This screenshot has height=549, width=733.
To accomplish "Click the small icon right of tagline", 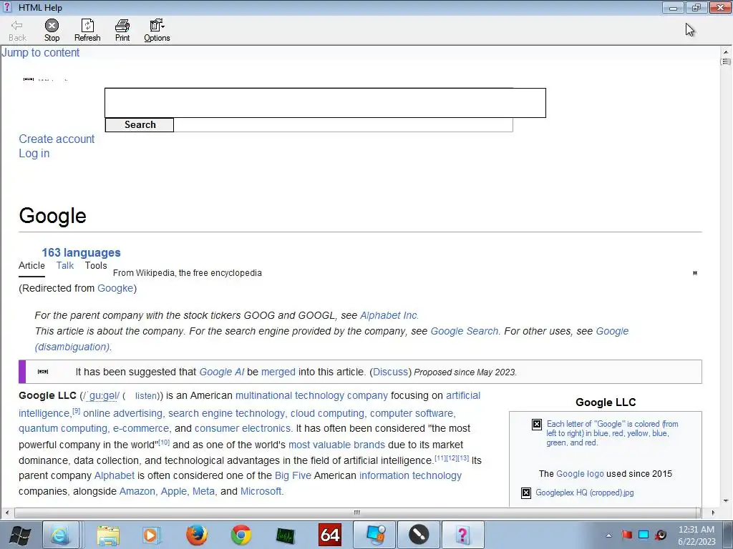I will [x=695, y=273].
